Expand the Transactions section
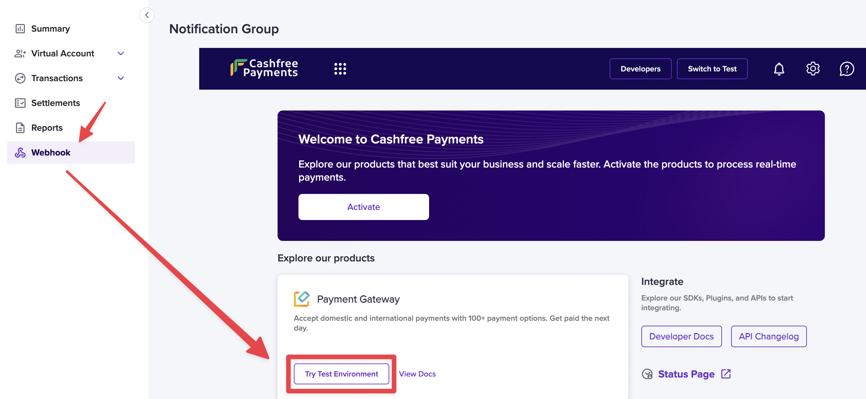Image resolution: width=866 pixels, height=399 pixels. (121, 78)
